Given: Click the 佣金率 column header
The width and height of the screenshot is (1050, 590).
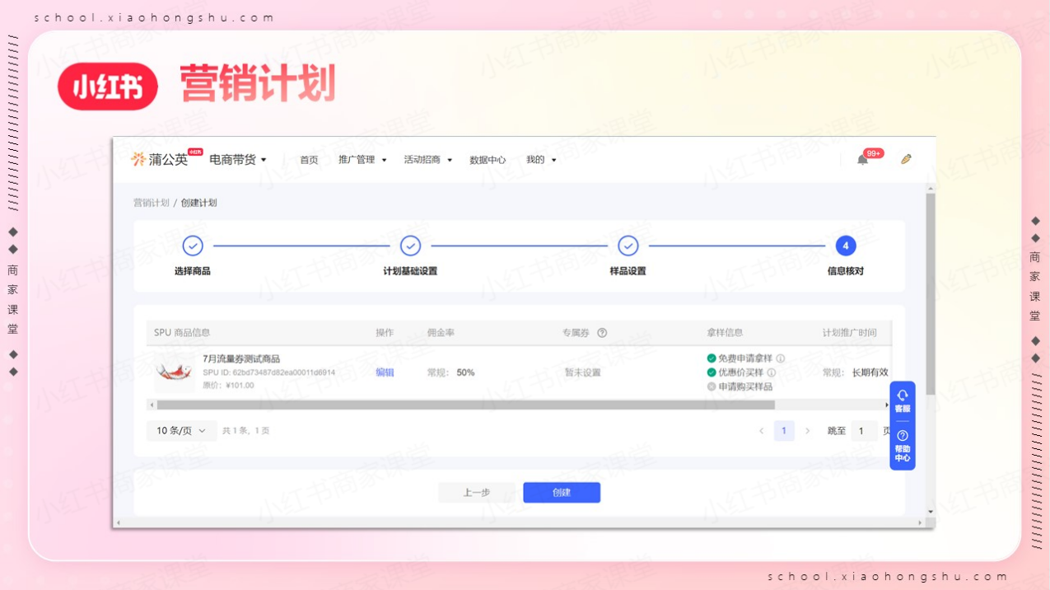Looking at the screenshot, I should [441, 333].
